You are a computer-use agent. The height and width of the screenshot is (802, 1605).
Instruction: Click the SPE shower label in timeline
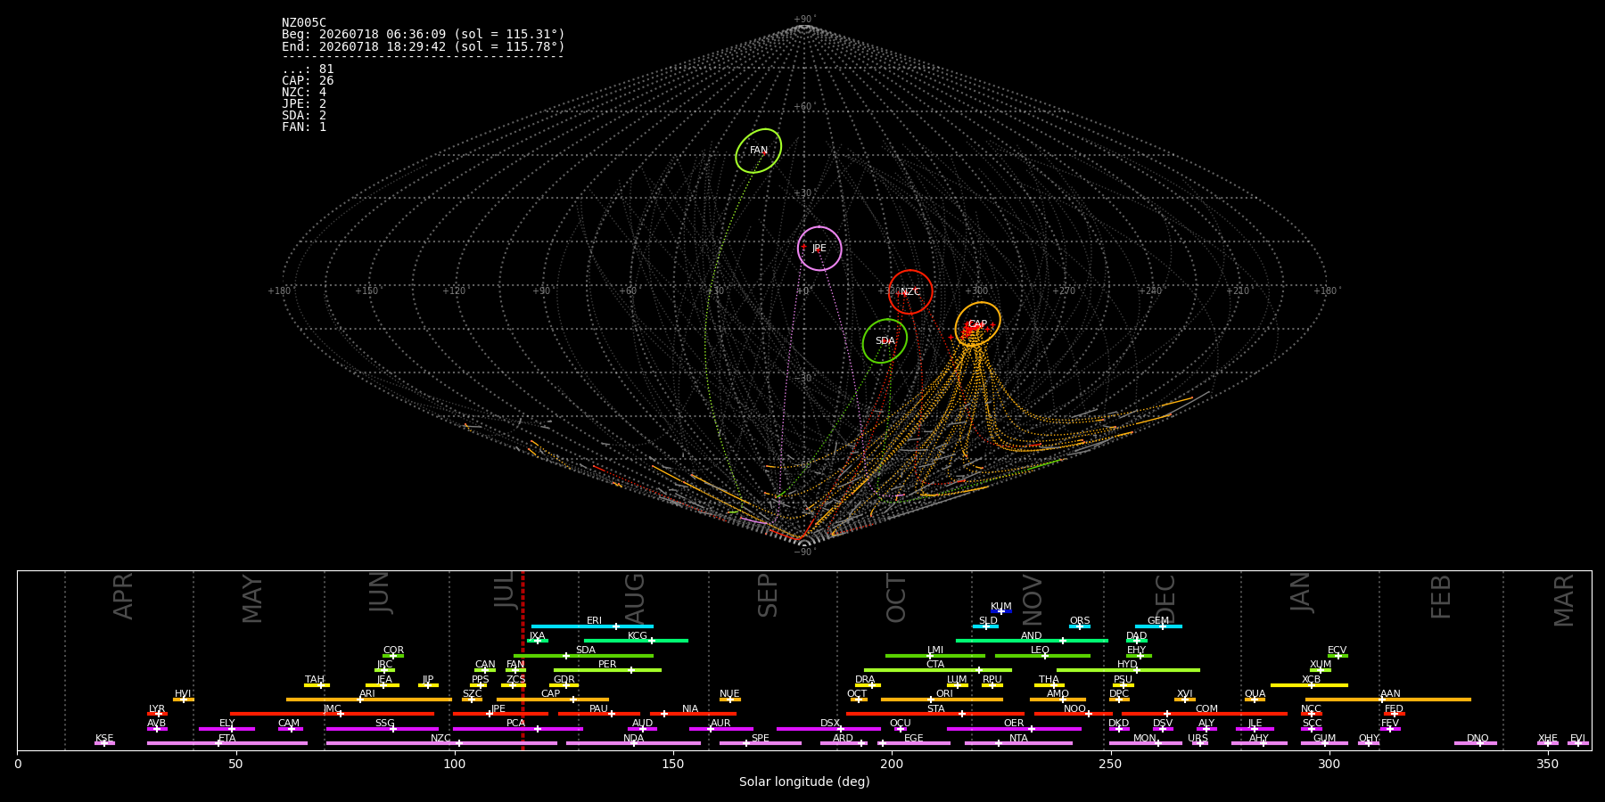(x=761, y=739)
